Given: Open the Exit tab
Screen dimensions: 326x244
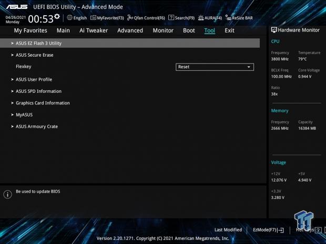Looking at the screenshot, I should pos(230,30).
